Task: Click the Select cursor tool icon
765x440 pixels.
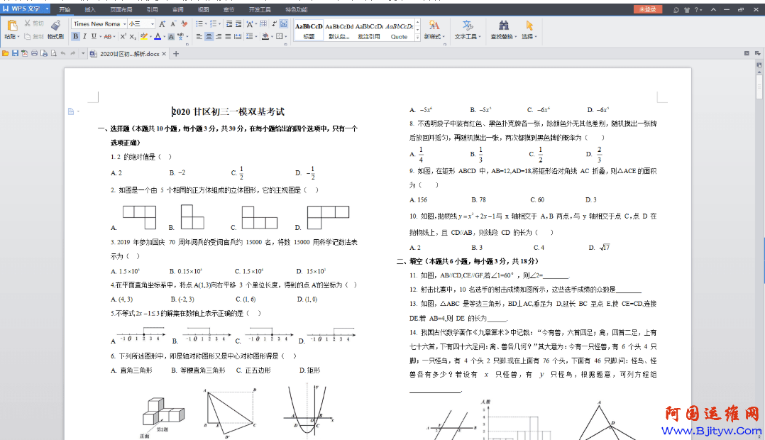Action: coord(529,26)
